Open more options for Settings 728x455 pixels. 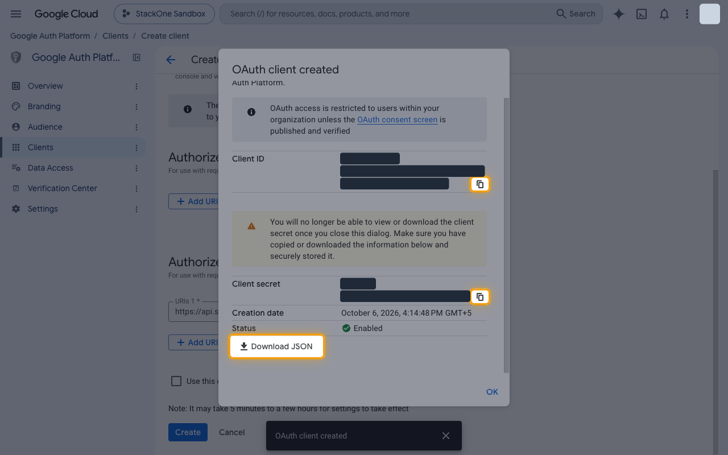pos(136,209)
